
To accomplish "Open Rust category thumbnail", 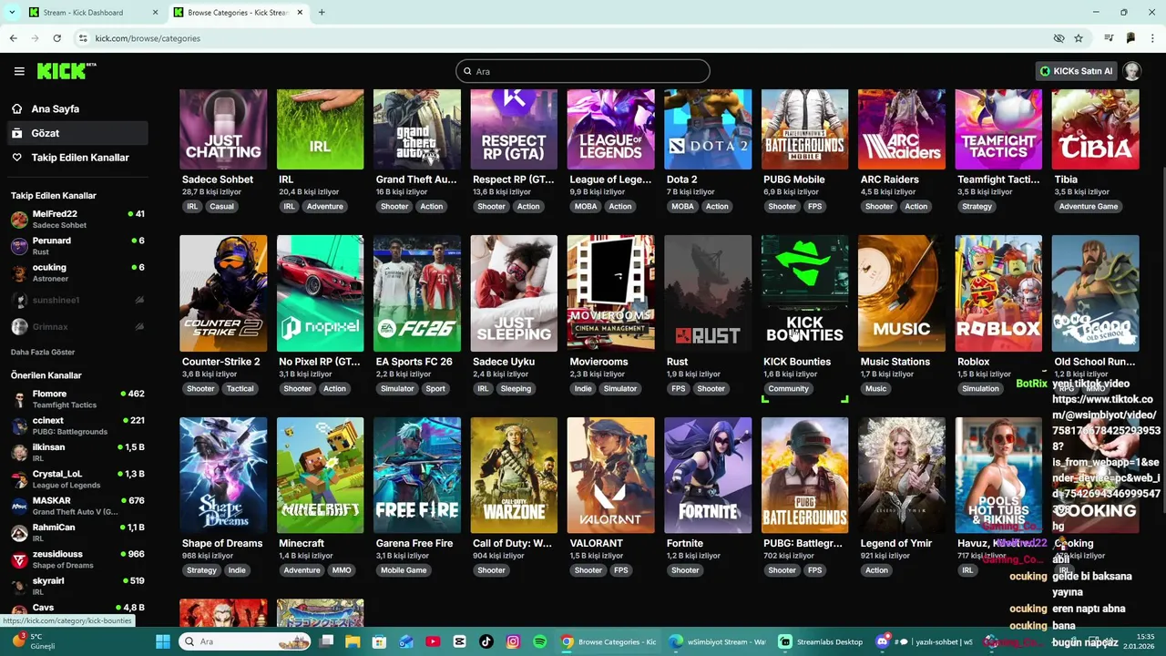I will point(708,293).
